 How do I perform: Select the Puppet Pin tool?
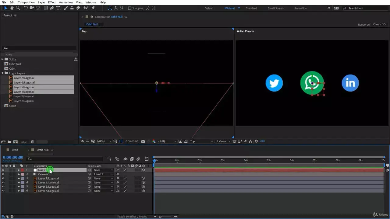93,8
